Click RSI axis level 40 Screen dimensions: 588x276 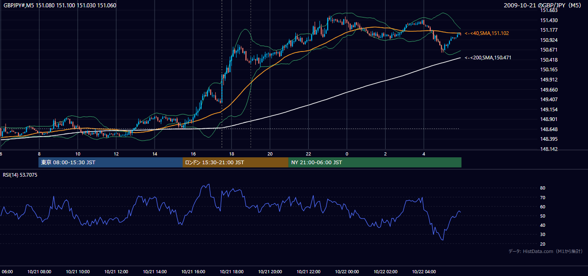point(543,225)
